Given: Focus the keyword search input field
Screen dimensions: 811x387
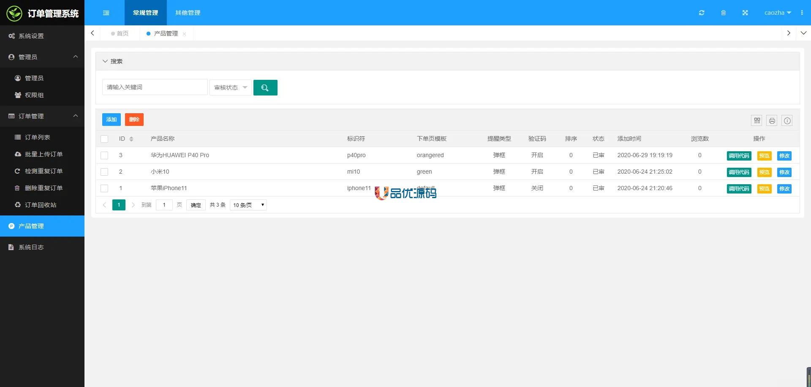Looking at the screenshot, I should (x=155, y=87).
